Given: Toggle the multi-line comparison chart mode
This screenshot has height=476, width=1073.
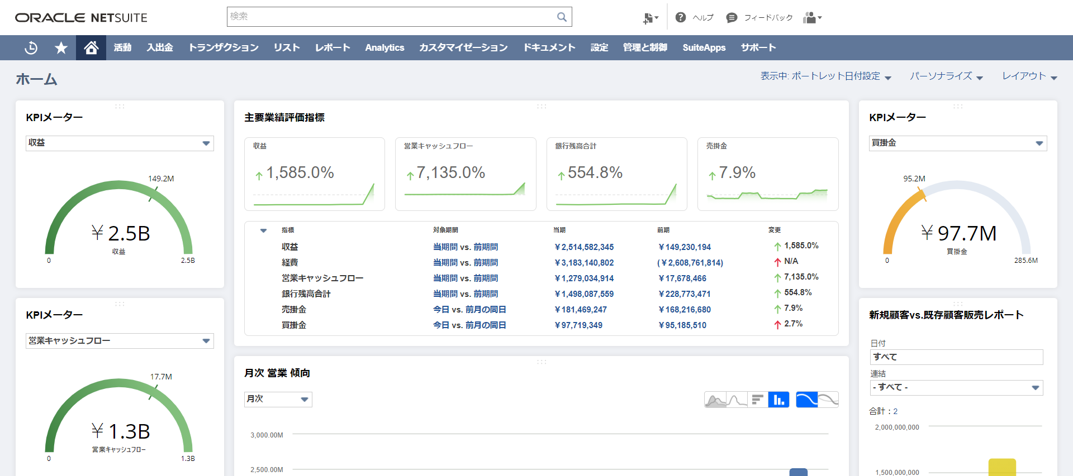Looking at the screenshot, I should [828, 400].
